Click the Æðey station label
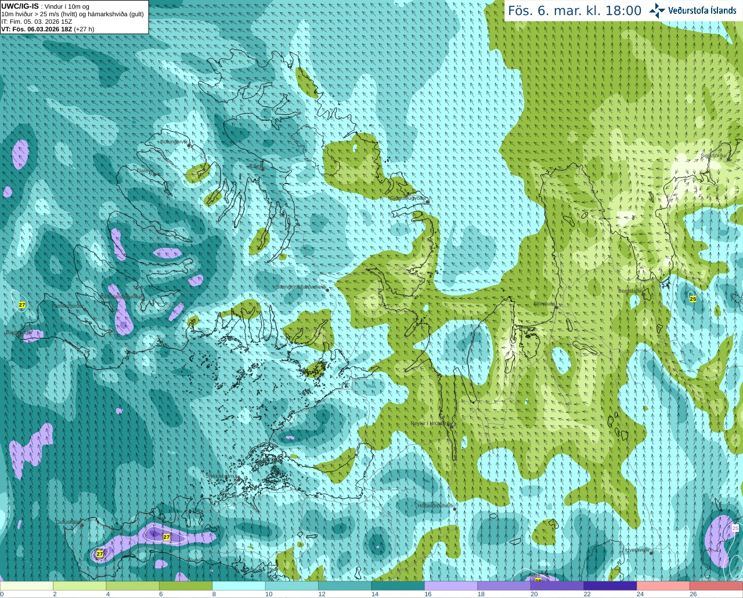743x598 pixels. pyautogui.click(x=256, y=165)
